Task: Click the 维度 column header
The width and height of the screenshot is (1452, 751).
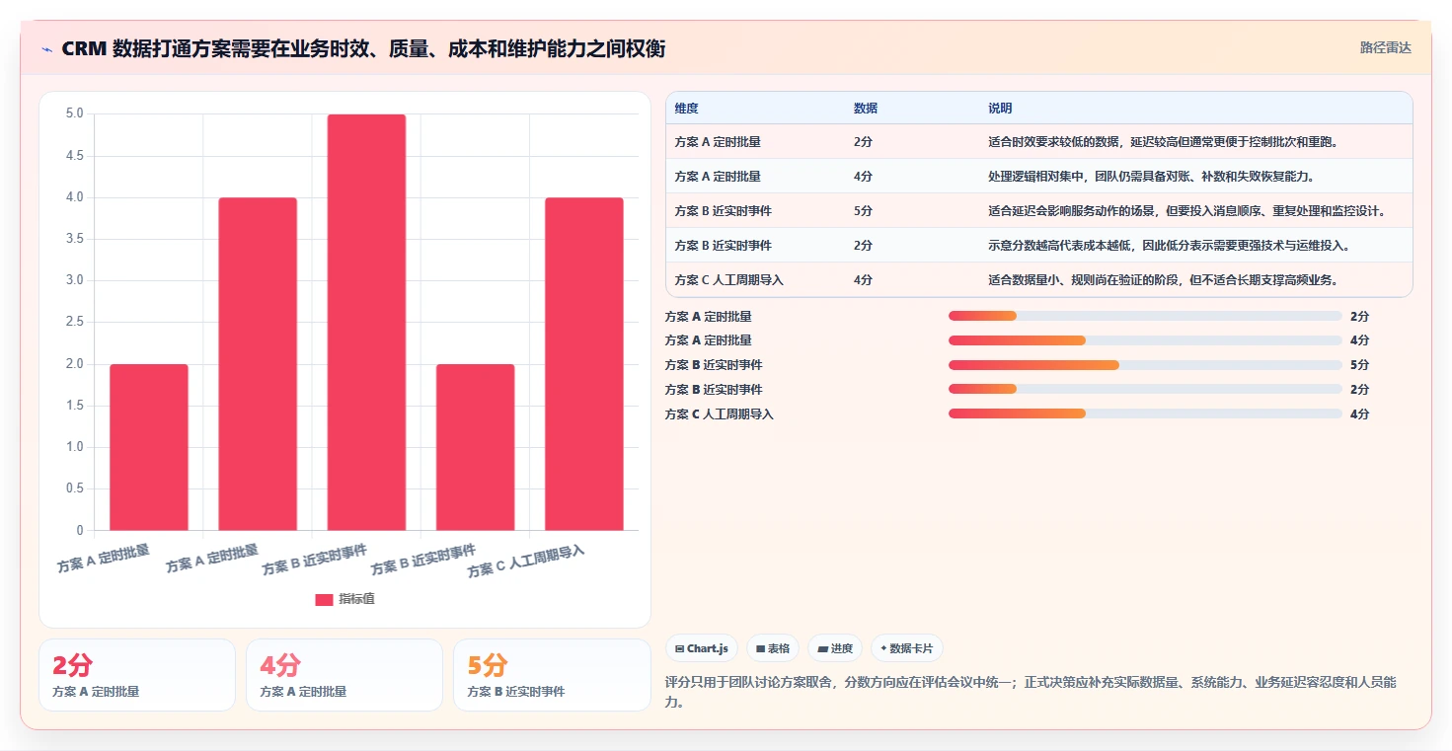Action: point(686,109)
